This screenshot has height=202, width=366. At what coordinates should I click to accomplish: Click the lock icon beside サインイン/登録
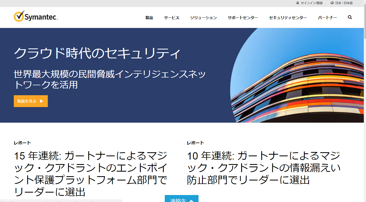point(298,3)
